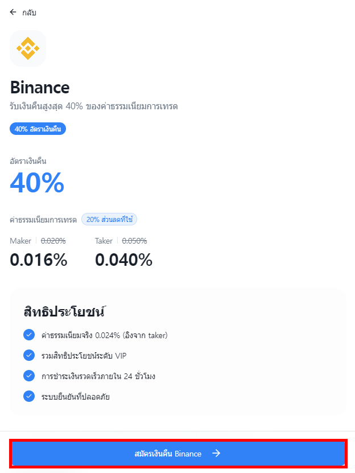Click the 20% ส่วนลดที่ใช้ discount badge

click(109, 219)
